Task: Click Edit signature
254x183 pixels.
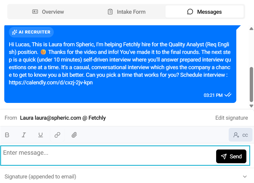Action: click(231, 118)
